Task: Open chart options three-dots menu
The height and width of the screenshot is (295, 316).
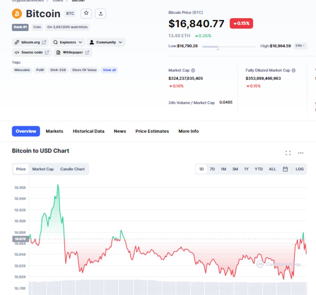Action: coord(301,153)
